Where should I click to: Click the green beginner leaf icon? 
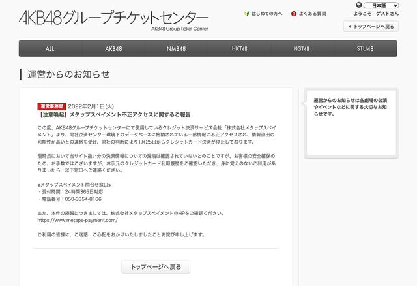[x=246, y=14]
